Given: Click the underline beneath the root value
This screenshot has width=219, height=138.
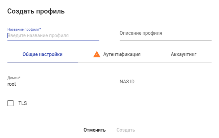Looking at the screenshot, I should (53, 89).
